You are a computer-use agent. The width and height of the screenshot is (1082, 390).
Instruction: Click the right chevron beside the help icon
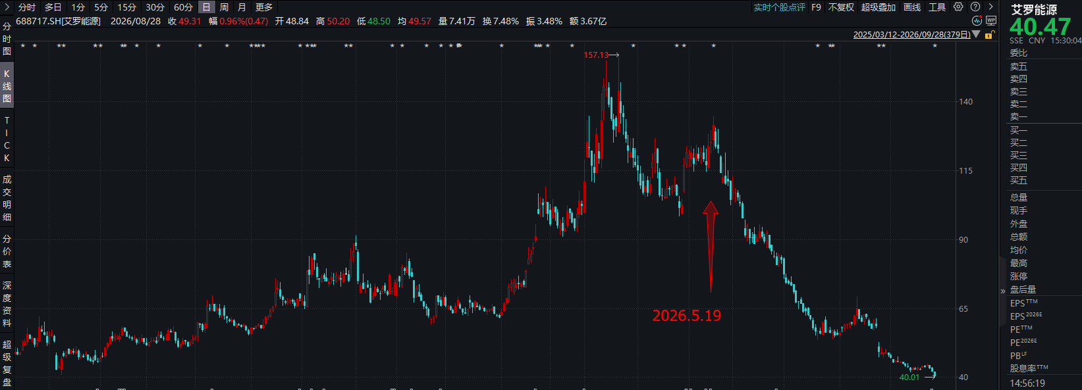click(x=990, y=7)
